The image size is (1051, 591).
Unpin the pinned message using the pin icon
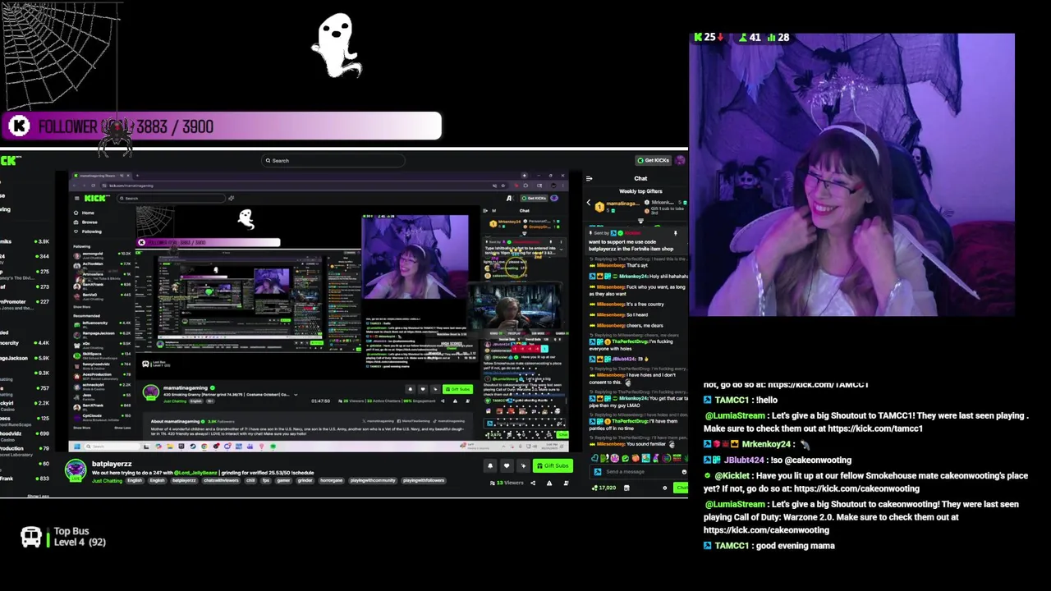coord(676,233)
